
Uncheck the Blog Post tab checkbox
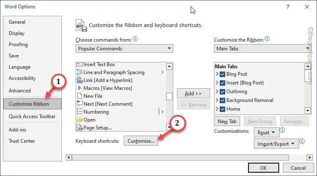click(222, 74)
